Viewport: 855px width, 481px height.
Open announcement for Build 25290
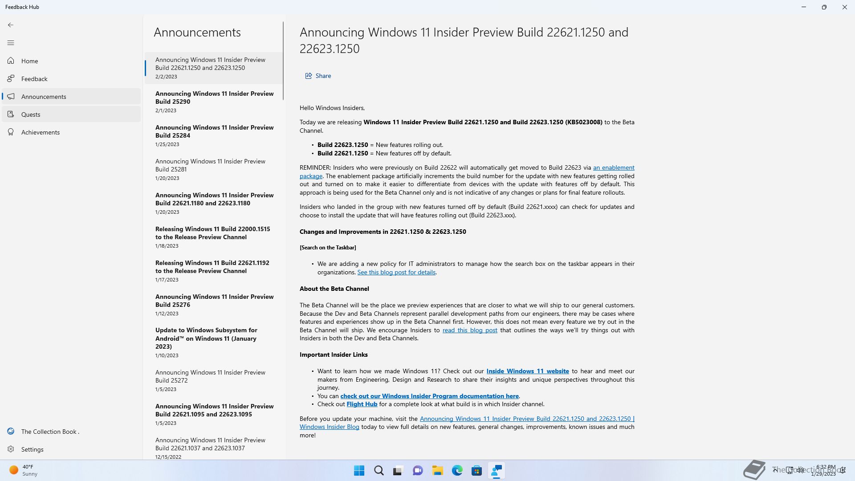214,102
